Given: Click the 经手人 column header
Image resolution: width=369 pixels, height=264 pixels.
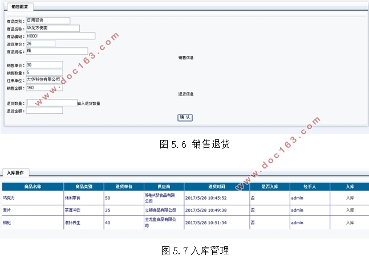Looking at the screenshot, I should tap(310, 187).
